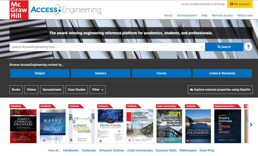Browse by Codes & Standards
Viewport: 258px width, 156px height.
tap(222, 73)
